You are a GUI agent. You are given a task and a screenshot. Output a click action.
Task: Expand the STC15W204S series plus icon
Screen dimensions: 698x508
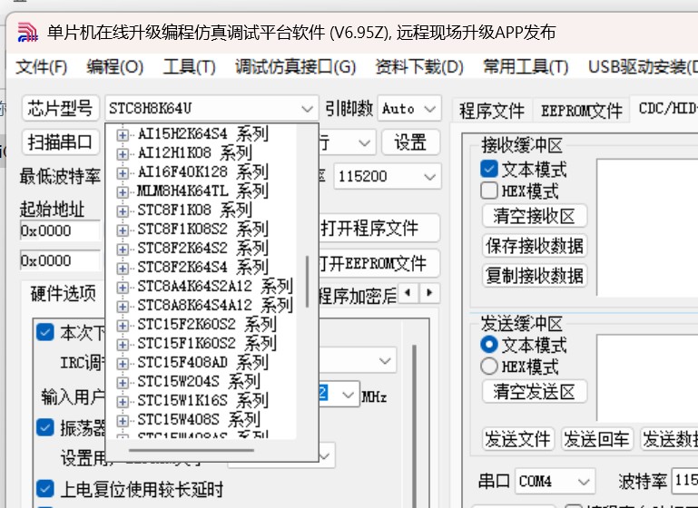click(123, 382)
